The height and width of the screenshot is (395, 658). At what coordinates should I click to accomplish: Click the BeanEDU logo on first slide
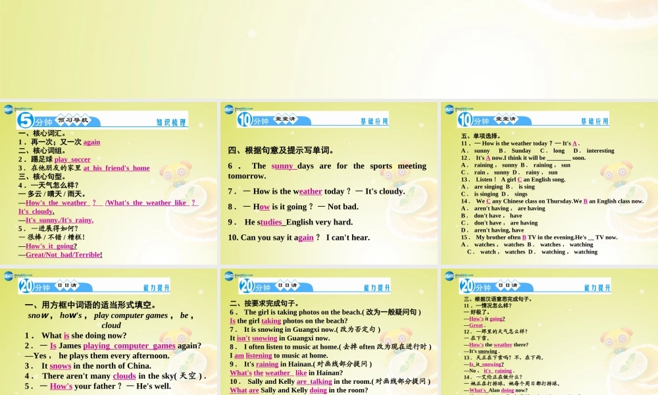9,109
